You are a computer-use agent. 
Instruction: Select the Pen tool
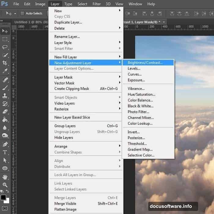click(5, 144)
